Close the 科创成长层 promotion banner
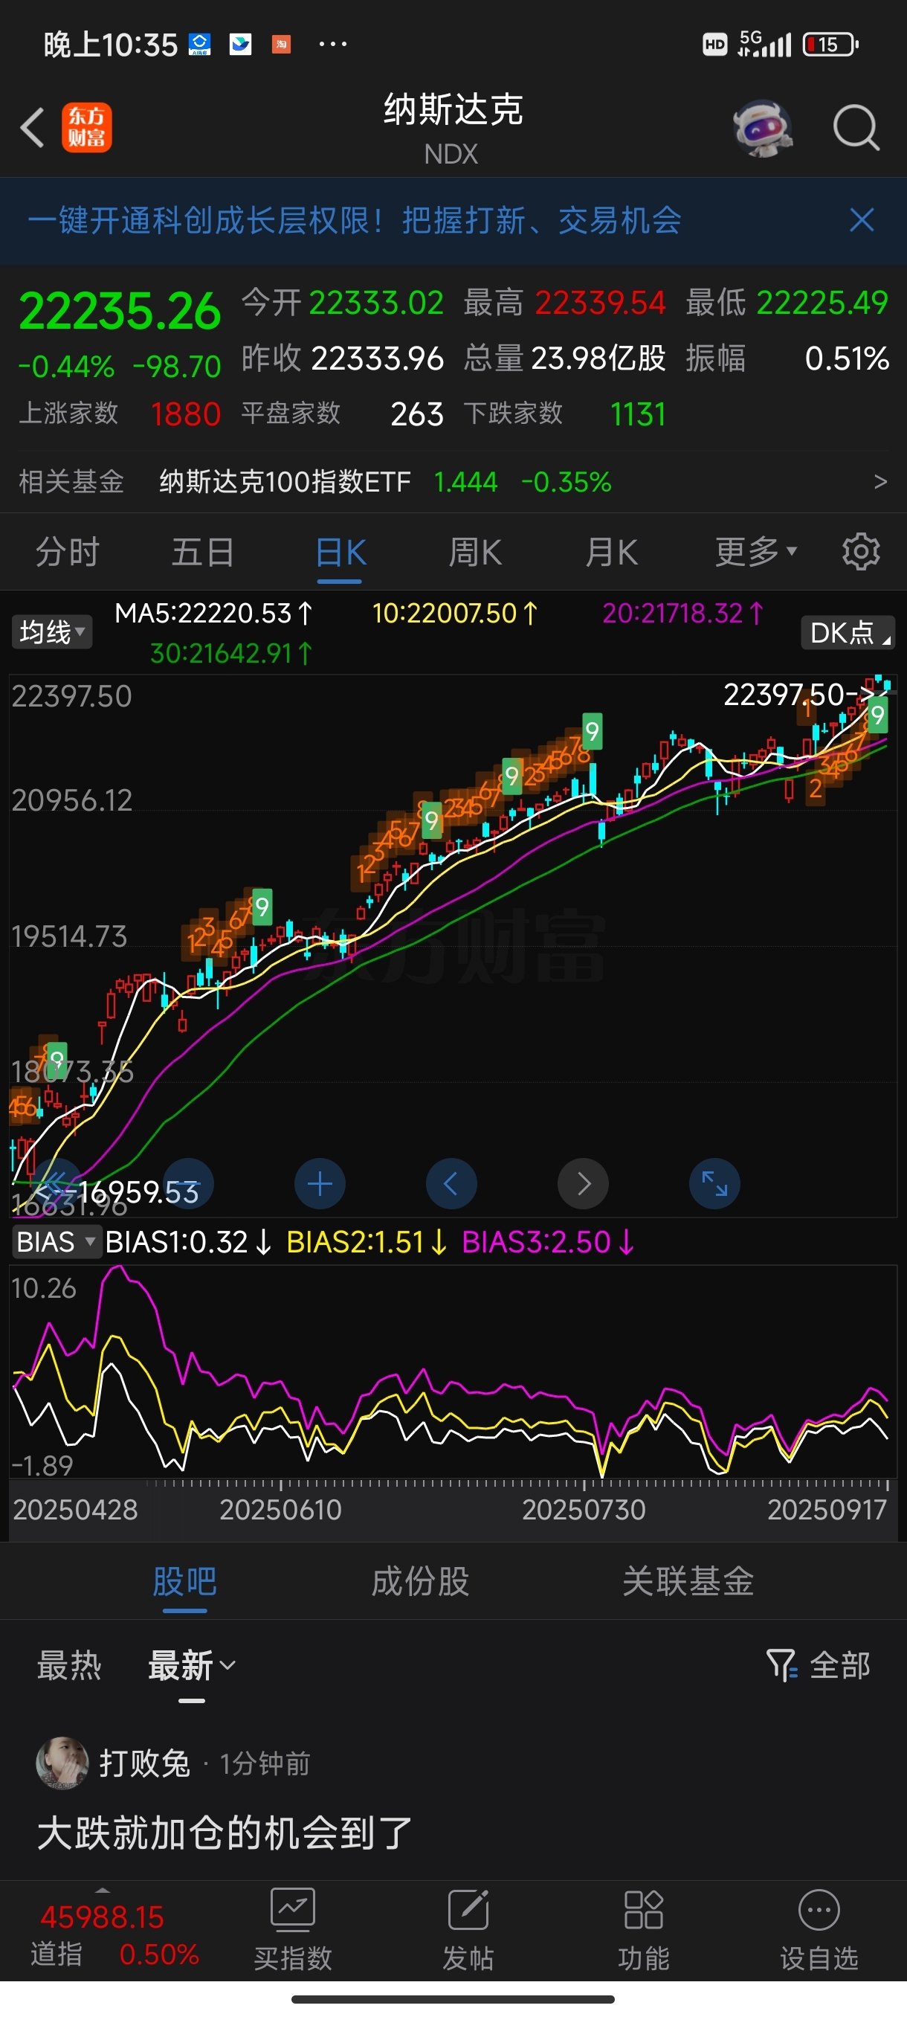 tap(862, 220)
